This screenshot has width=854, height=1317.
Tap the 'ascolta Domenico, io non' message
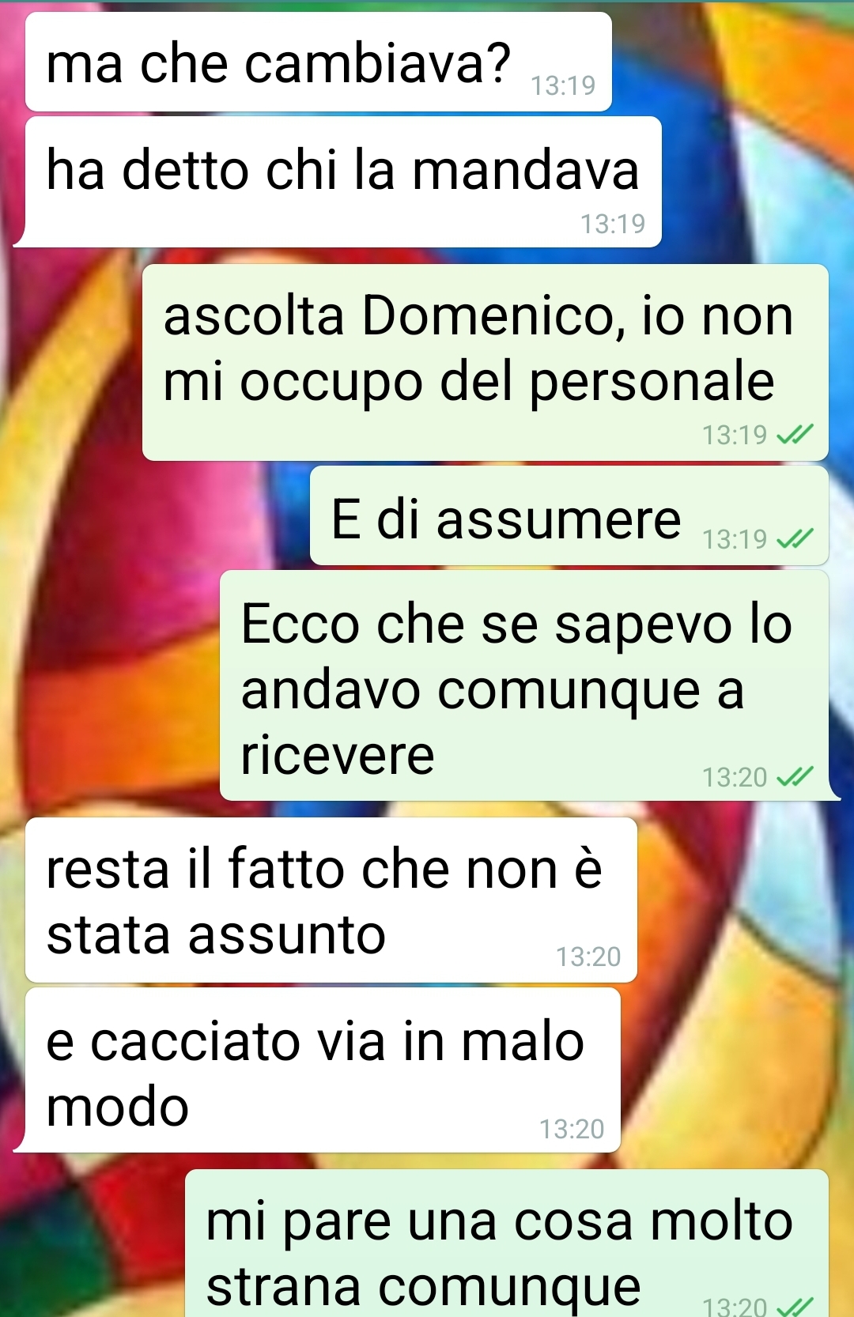485,362
